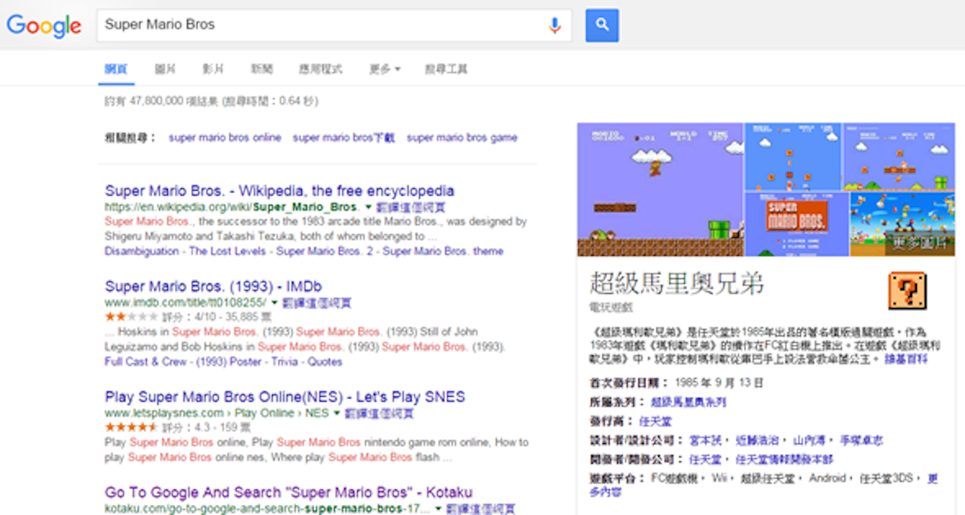Open related search super mario bros game
The height and width of the screenshot is (515, 965).
pyautogui.click(x=462, y=137)
